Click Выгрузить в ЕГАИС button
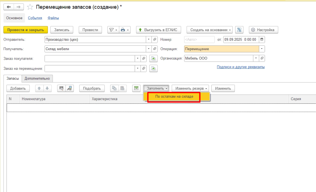This screenshot has height=192, width=316. click(x=158, y=30)
